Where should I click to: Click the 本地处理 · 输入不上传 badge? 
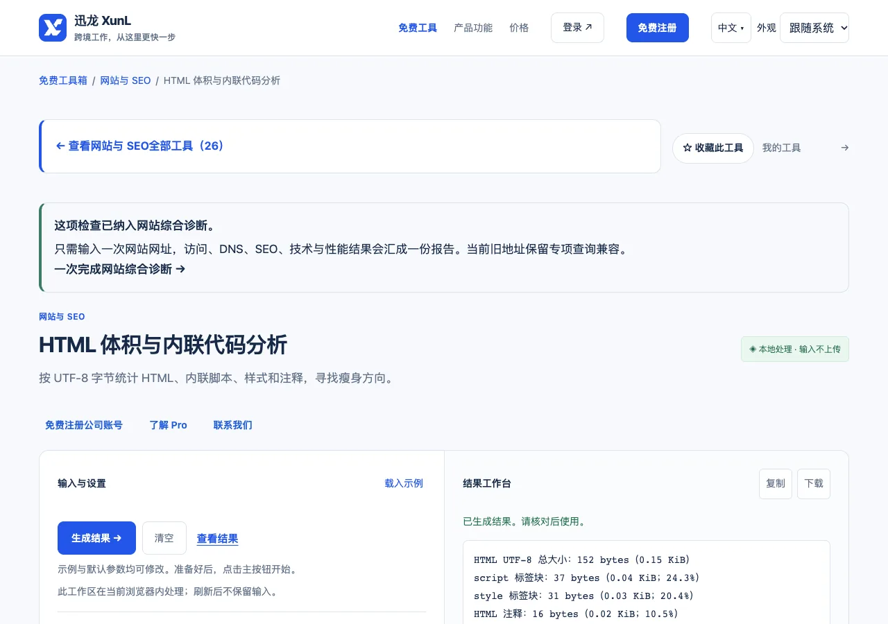[795, 349]
